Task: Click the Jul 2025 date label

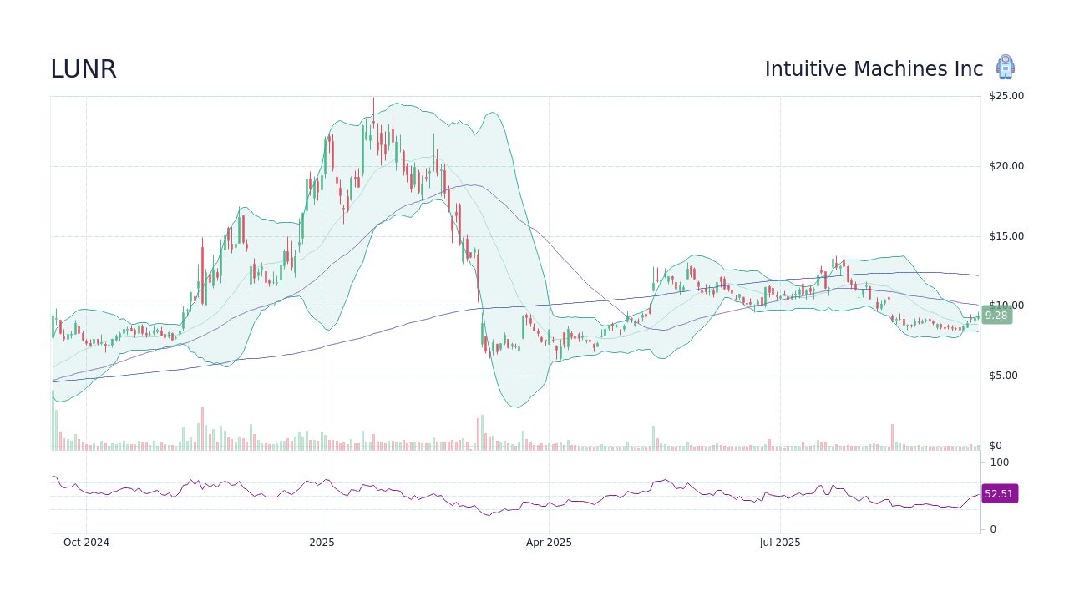Action: [780, 543]
